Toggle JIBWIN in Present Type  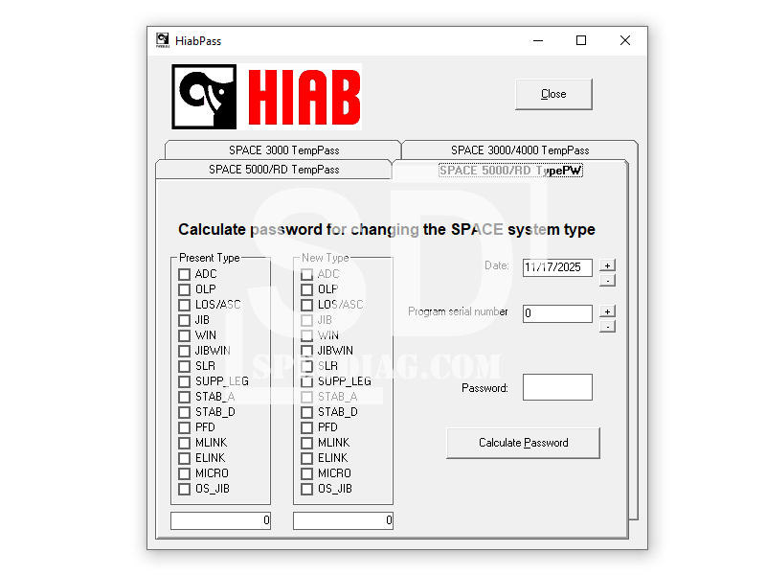185,351
